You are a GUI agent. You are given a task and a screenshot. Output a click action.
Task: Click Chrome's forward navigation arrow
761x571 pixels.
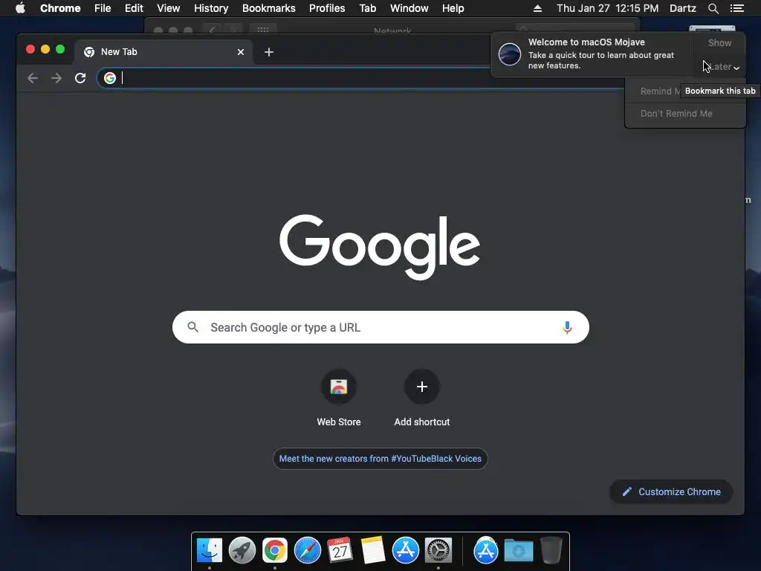pyautogui.click(x=56, y=77)
